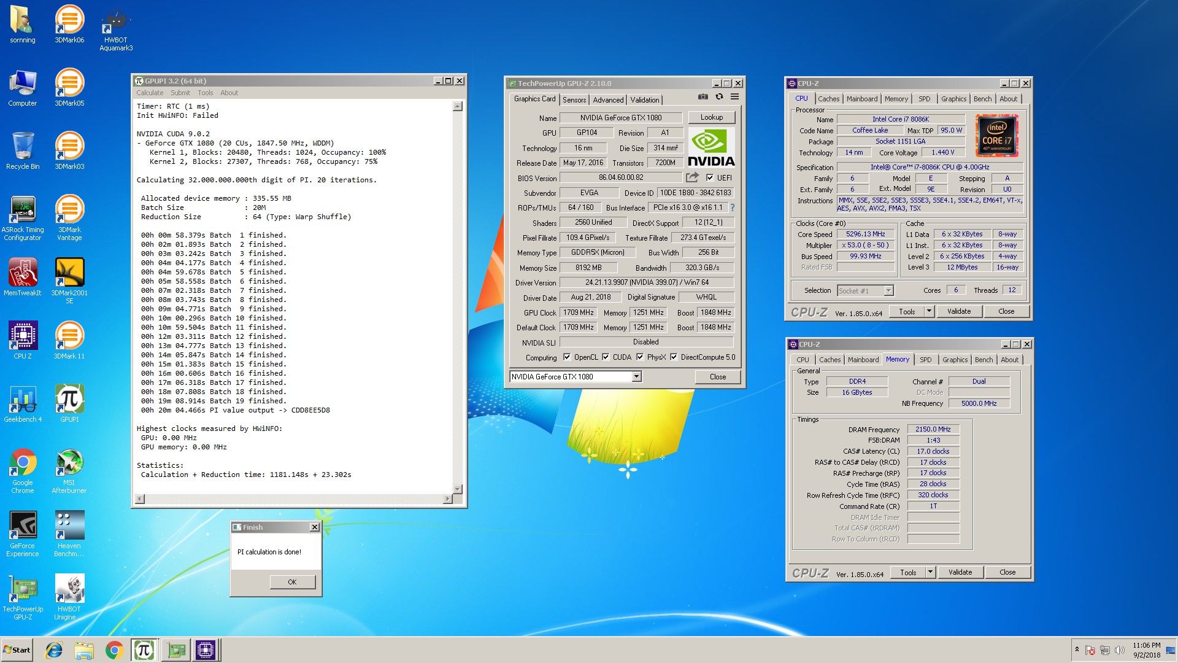The image size is (1178, 663).
Task: Open GeForce Experience shortcut
Action: (x=22, y=535)
